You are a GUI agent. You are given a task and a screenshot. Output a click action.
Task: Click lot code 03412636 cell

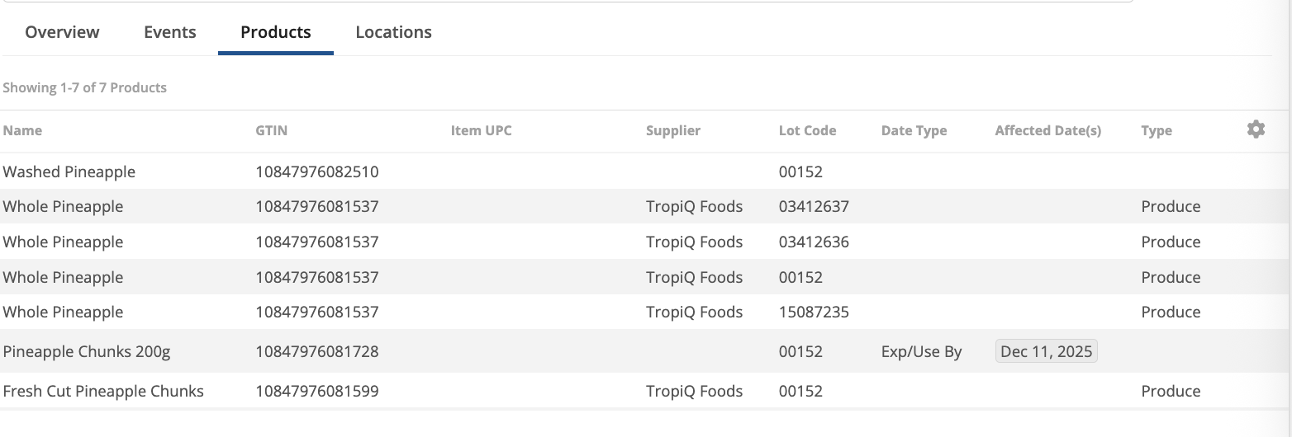(x=814, y=242)
